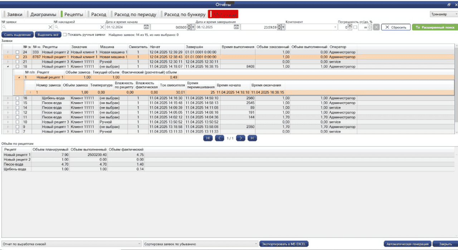Viewport: 458px width, 250px height.
Task: Enable Показать ручные заявки checkbox
Action: (65, 35)
